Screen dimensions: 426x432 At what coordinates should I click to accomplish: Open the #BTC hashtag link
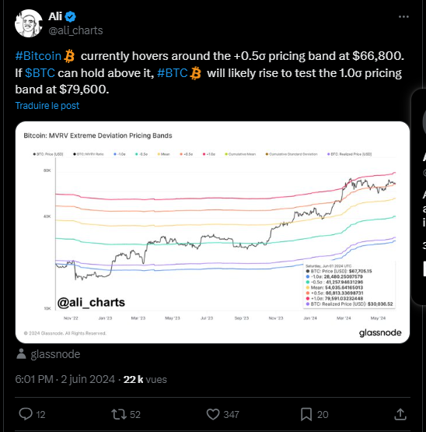coord(173,73)
